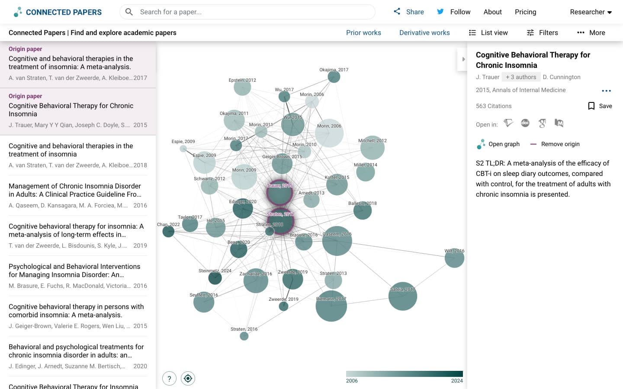Select origin paper van Straten 2017 in list

78,64
